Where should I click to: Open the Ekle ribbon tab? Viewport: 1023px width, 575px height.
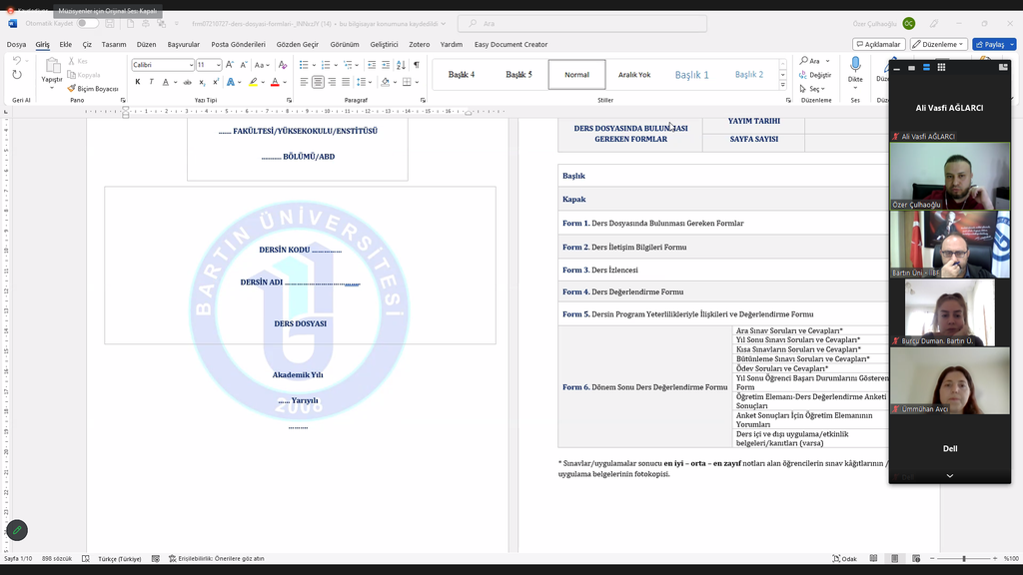pos(66,44)
